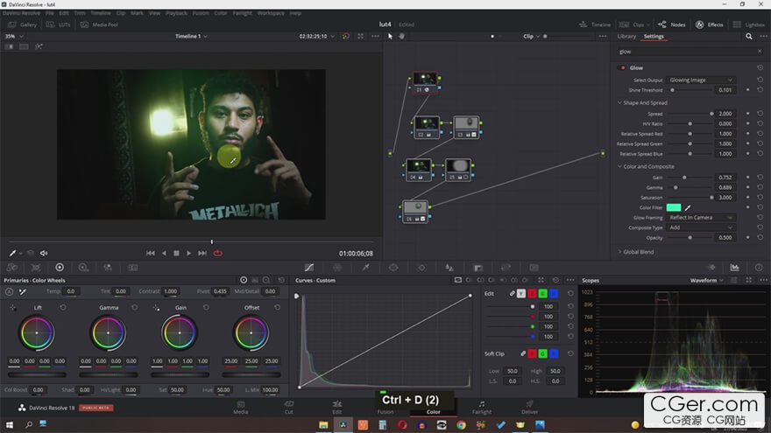The width and height of the screenshot is (771, 433).
Task: Click the Color Filter eyedropper picker
Action: pyautogui.click(x=688, y=207)
